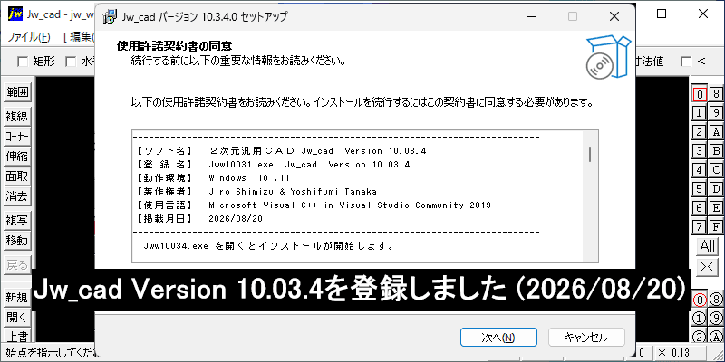Toggle the '<' checkbox at toolbar right
The height and width of the screenshot is (362, 725).
click(x=686, y=62)
